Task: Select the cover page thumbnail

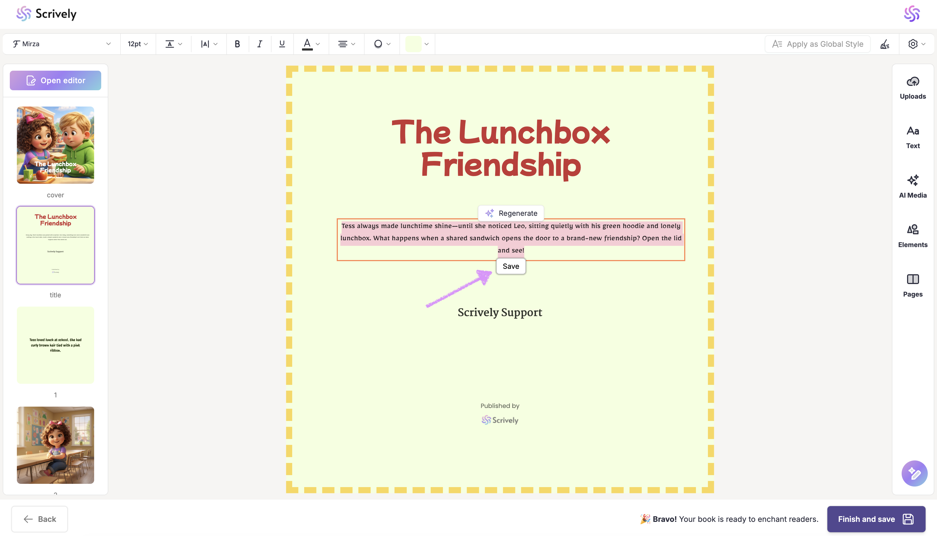Action: (55, 145)
